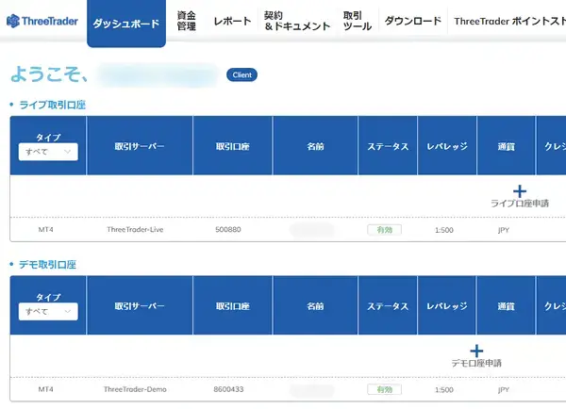Click 取引サーバー header in live table
Screen dimensions: 566x409
[x=140, y=146]
